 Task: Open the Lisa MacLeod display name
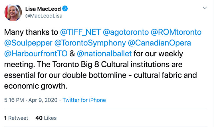(43, 9)
